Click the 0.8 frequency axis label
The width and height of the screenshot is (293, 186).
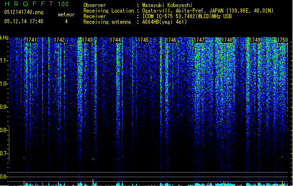coord(4,130)
